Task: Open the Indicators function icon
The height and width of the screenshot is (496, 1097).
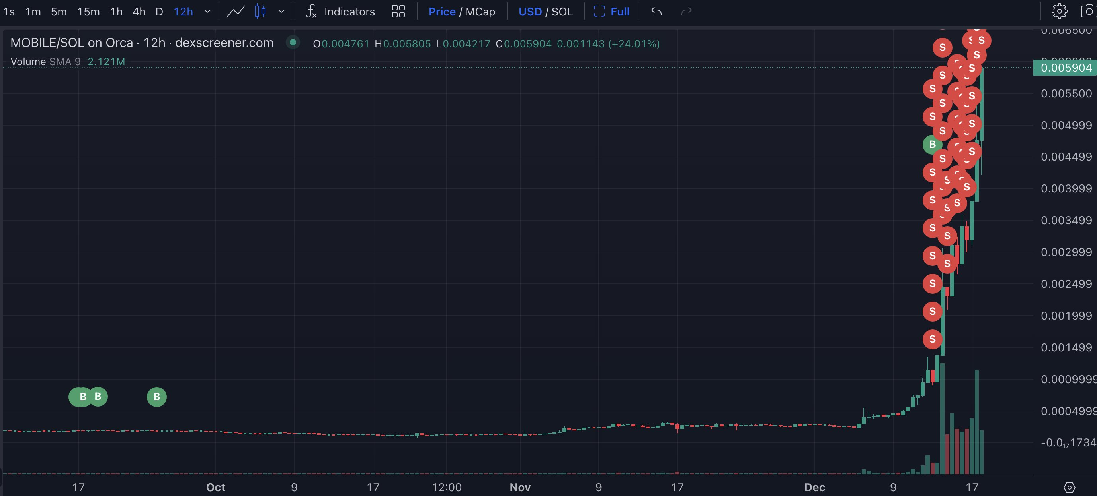Action: 311,12
